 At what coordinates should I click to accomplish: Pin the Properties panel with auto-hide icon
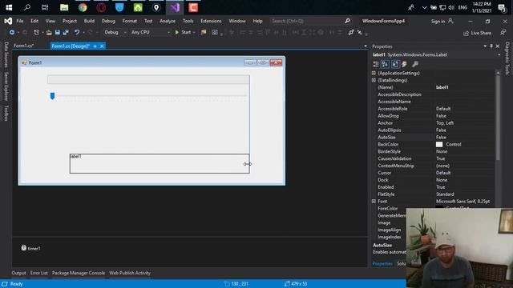click(x=491, y=46)
